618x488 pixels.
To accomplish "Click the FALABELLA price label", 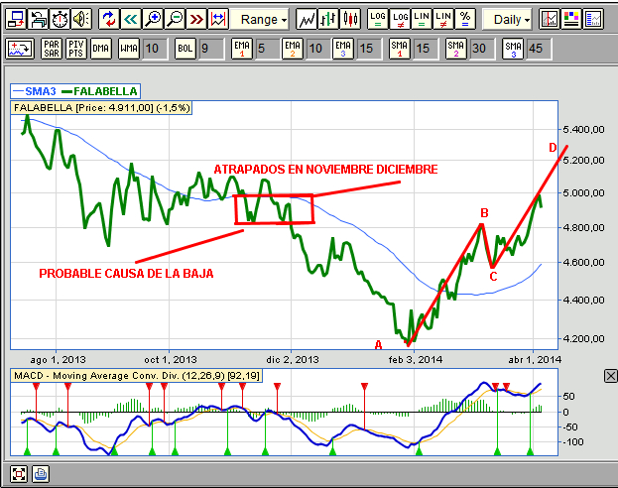I will (102, 107).
